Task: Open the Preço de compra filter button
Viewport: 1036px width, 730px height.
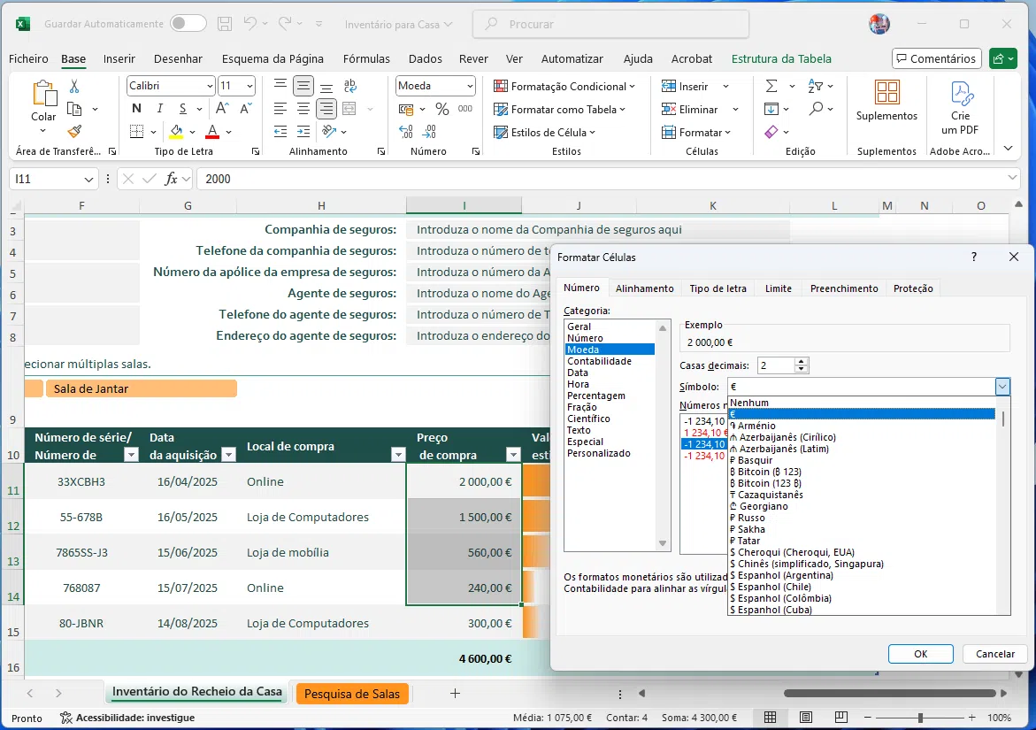Action: click(512, 455)
